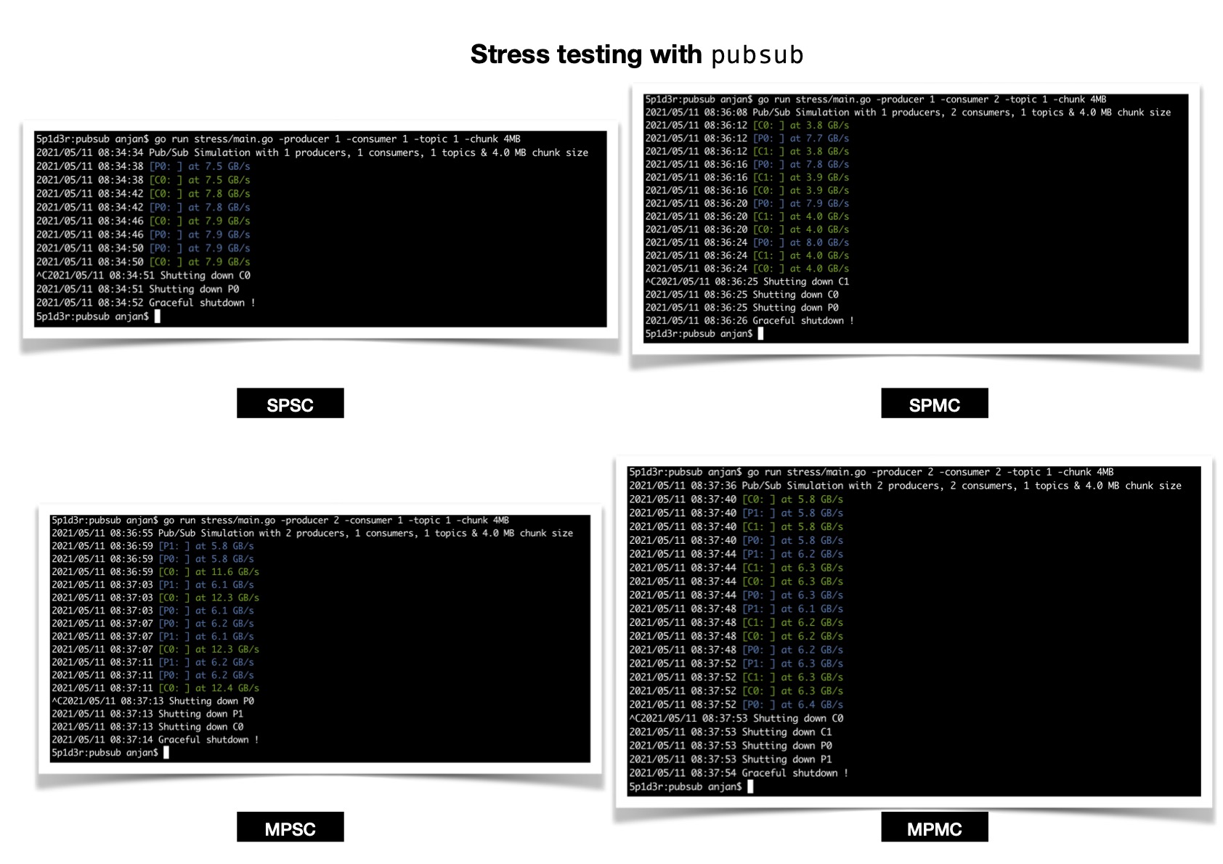The image size is (1223, 864).
Task: Click the 08:37:54 "Graceful shutdown !" line
Action: coord(739,773)
